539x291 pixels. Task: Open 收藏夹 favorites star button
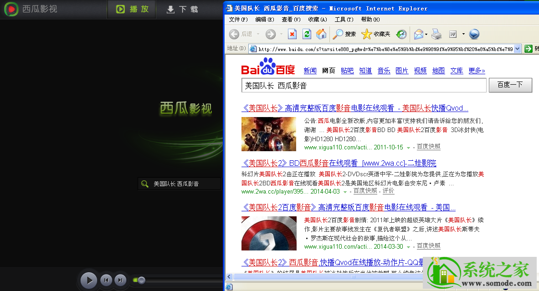pos(376,34)
